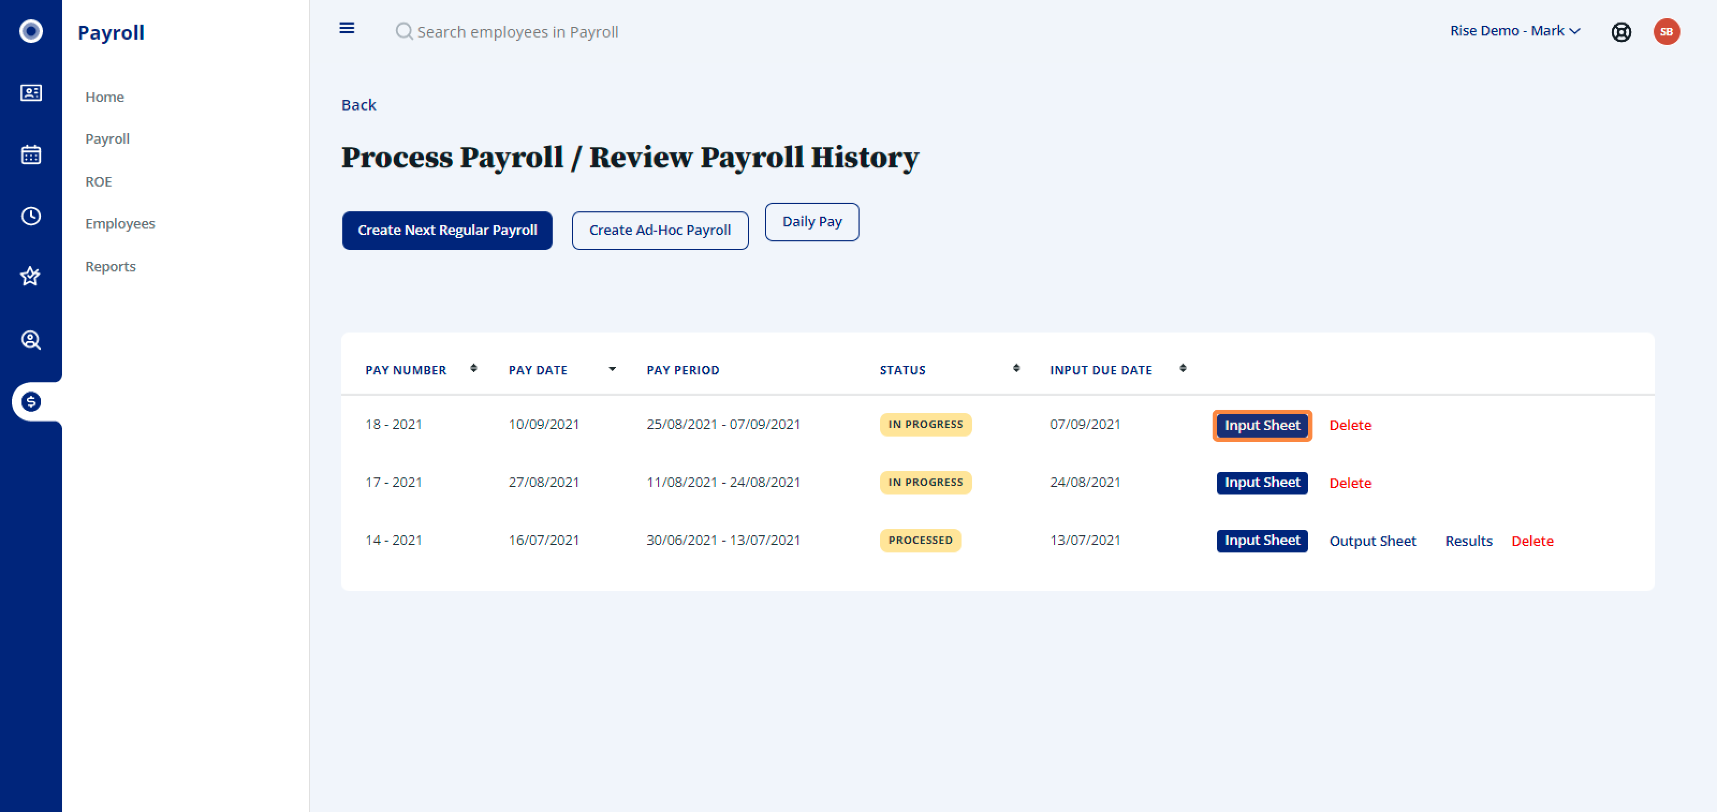The image size is (1717, 812).
Task: Delete payroll 14 - 2021
Action: point(1532,541)
